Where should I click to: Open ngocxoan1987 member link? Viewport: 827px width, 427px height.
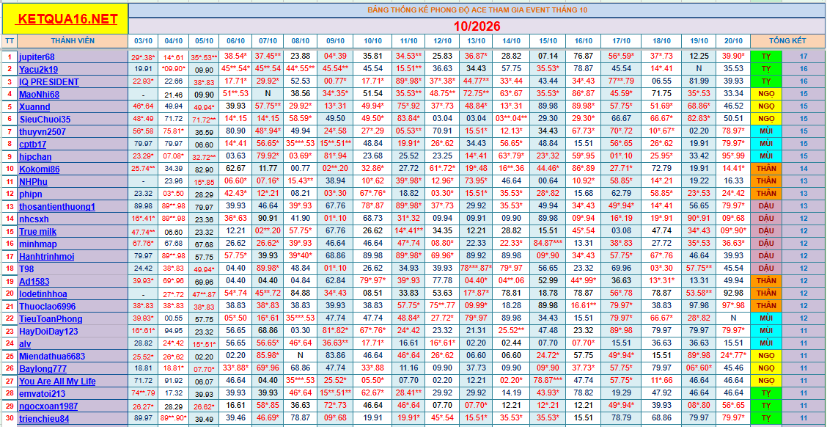(x=48, y=406)
